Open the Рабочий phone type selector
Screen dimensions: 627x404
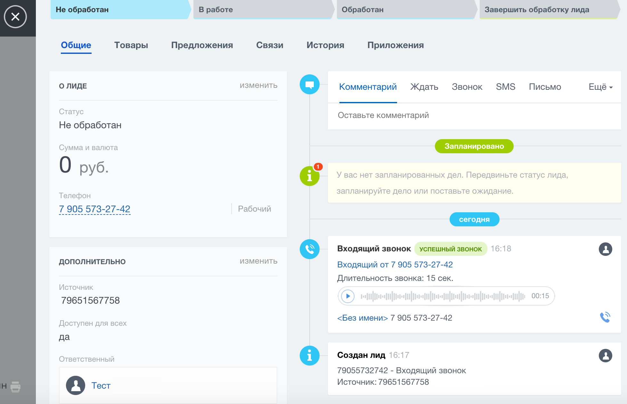tap(254, 209)
